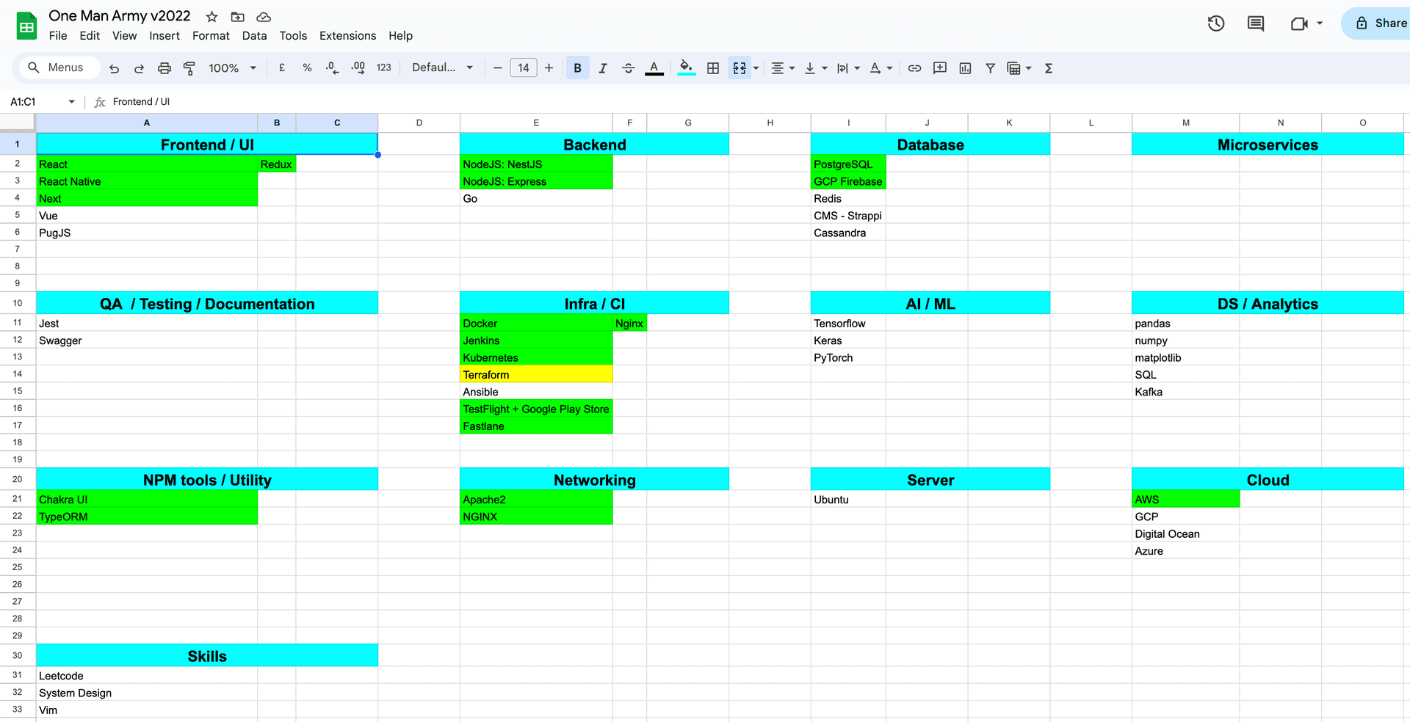Click the Undo icon
The width and height of the screenshot is (1410, 722).
click(x=114, y=68)
